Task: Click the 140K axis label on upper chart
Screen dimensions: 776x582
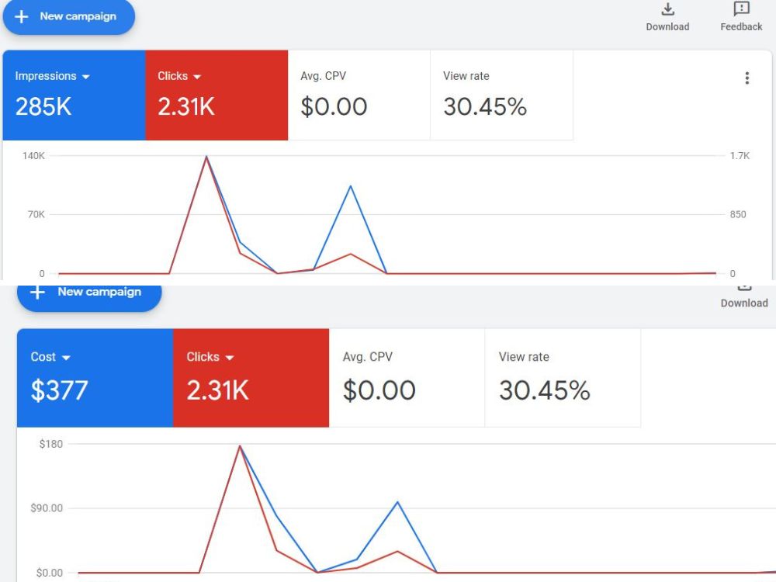Action: point(33,156)
